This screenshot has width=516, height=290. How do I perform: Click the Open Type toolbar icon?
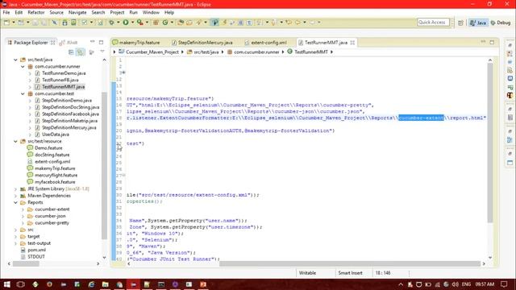(x=181, y=23)
